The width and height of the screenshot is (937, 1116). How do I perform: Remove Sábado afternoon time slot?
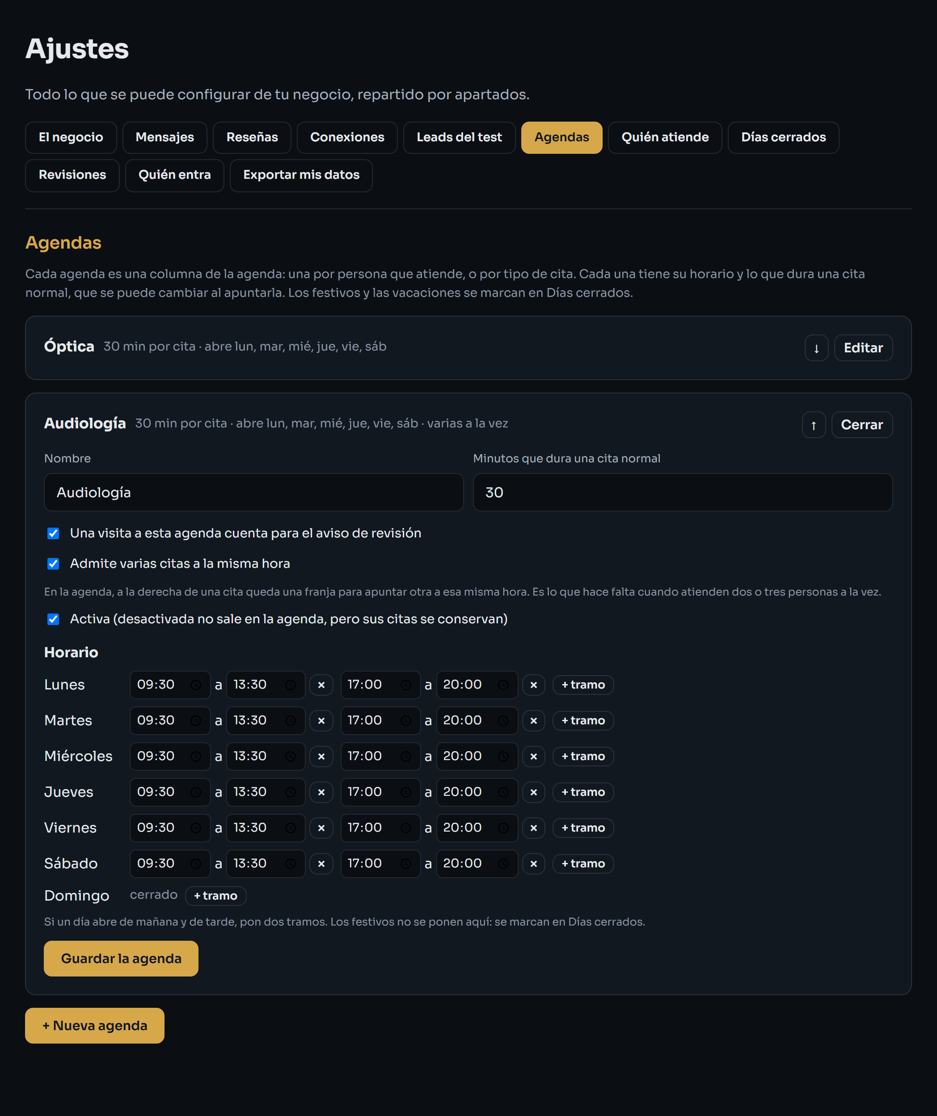[533, 863]
